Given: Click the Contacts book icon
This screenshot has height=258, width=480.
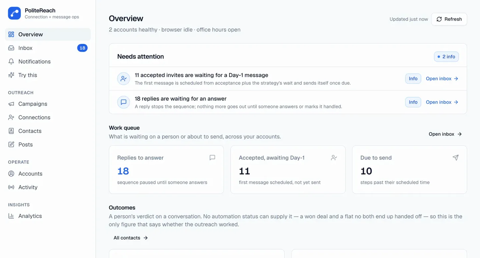Looking at the screenshot, I should tap(11, 131).
